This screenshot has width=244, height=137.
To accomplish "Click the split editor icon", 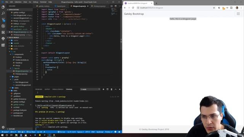I will (116, 6).
